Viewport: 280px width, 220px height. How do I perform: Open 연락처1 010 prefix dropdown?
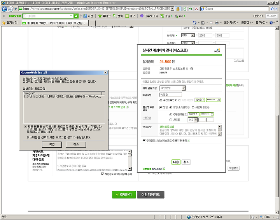coord(188,35)
